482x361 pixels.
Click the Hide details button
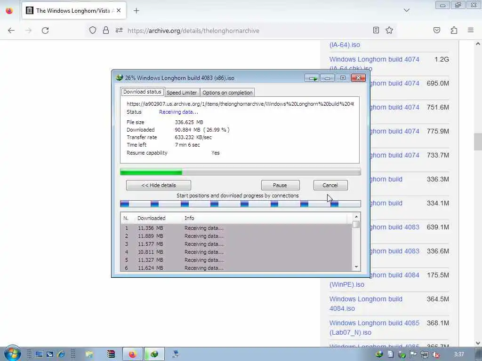click(x=159, y=185)
